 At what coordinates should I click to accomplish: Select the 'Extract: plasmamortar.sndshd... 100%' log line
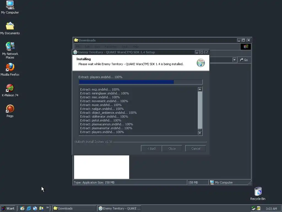pos(106,128)
